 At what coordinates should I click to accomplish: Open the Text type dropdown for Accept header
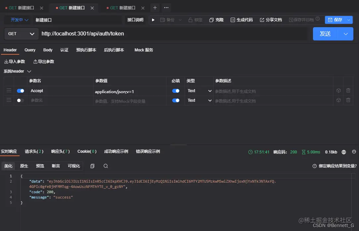coord(199,90)
